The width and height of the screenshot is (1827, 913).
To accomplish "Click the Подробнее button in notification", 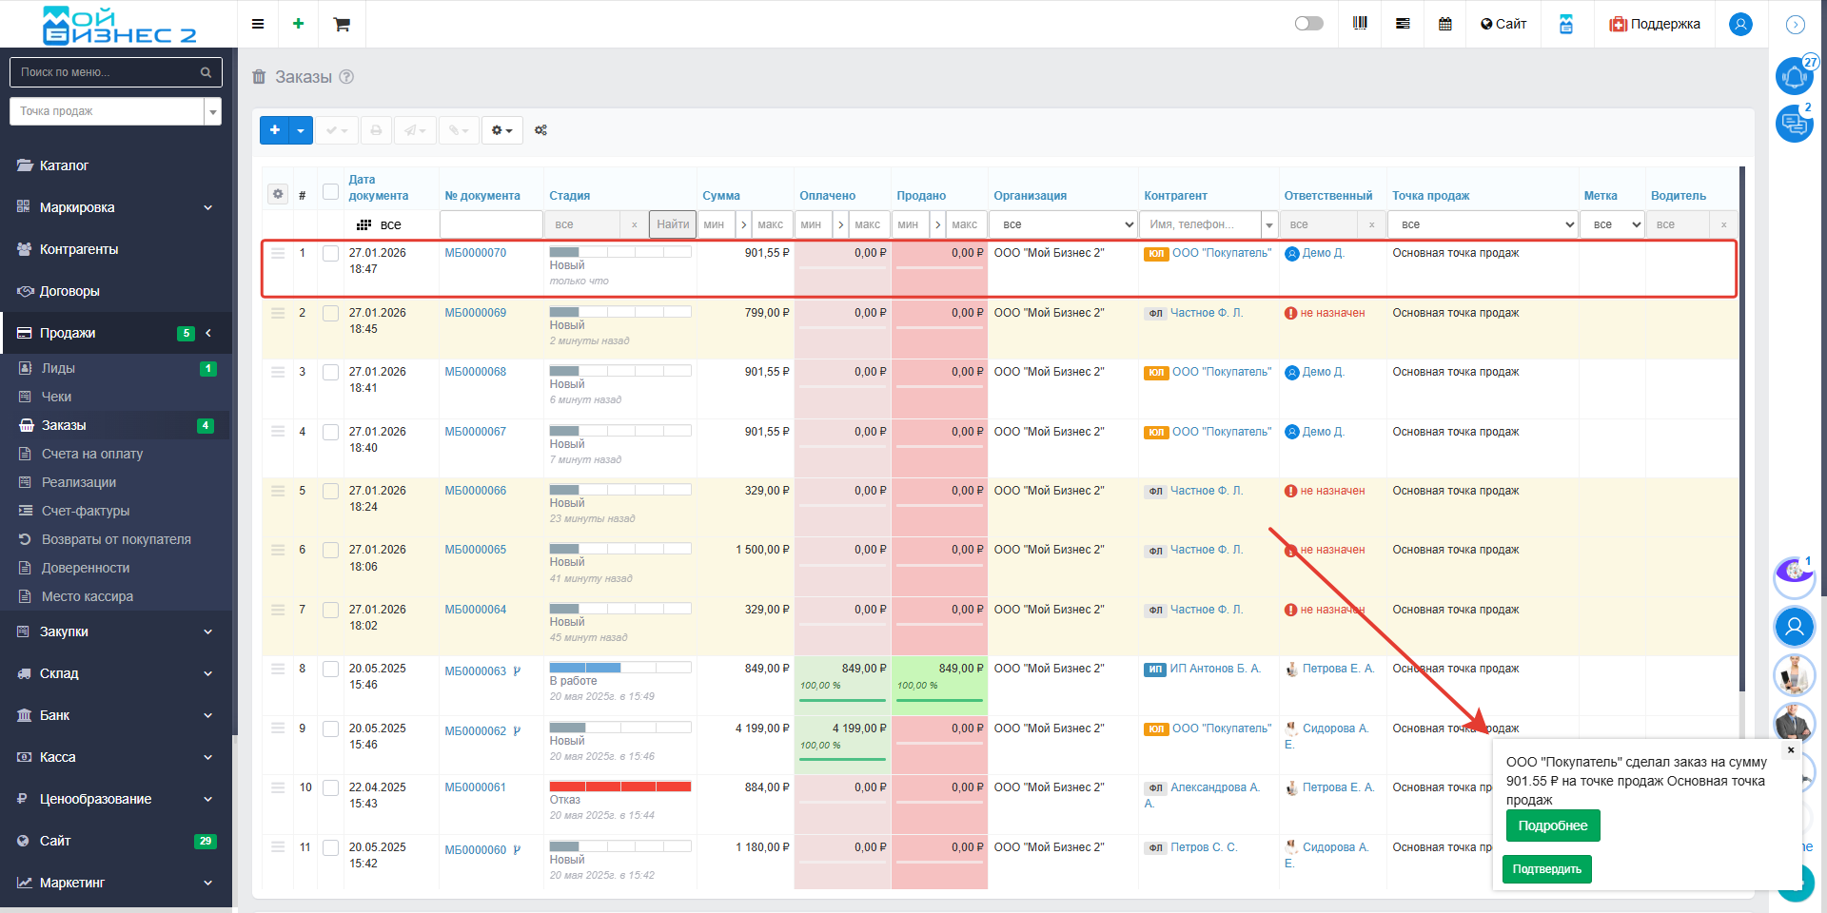I will [1552, 826].
